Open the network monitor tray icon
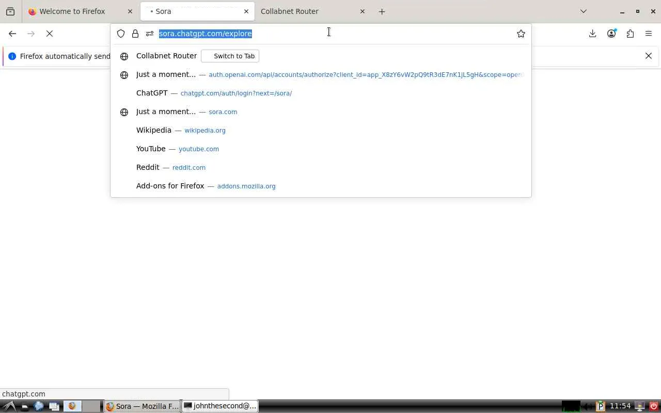The width and height of the screenshot is (661, 413). click(x=640, y=406)
